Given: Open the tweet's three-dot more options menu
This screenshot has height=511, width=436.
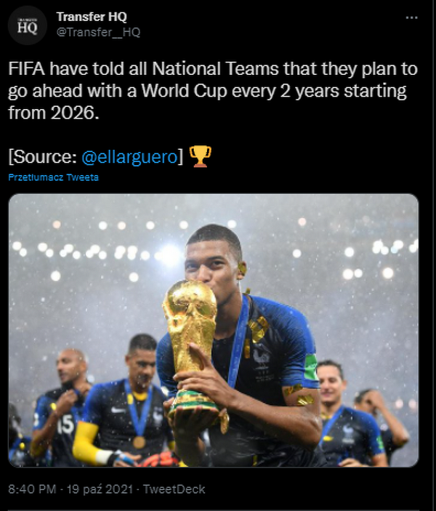Looking at the screenshot, I should [x=411, y=17].
